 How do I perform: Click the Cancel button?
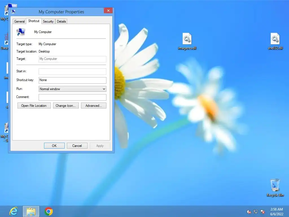[77, 146]
